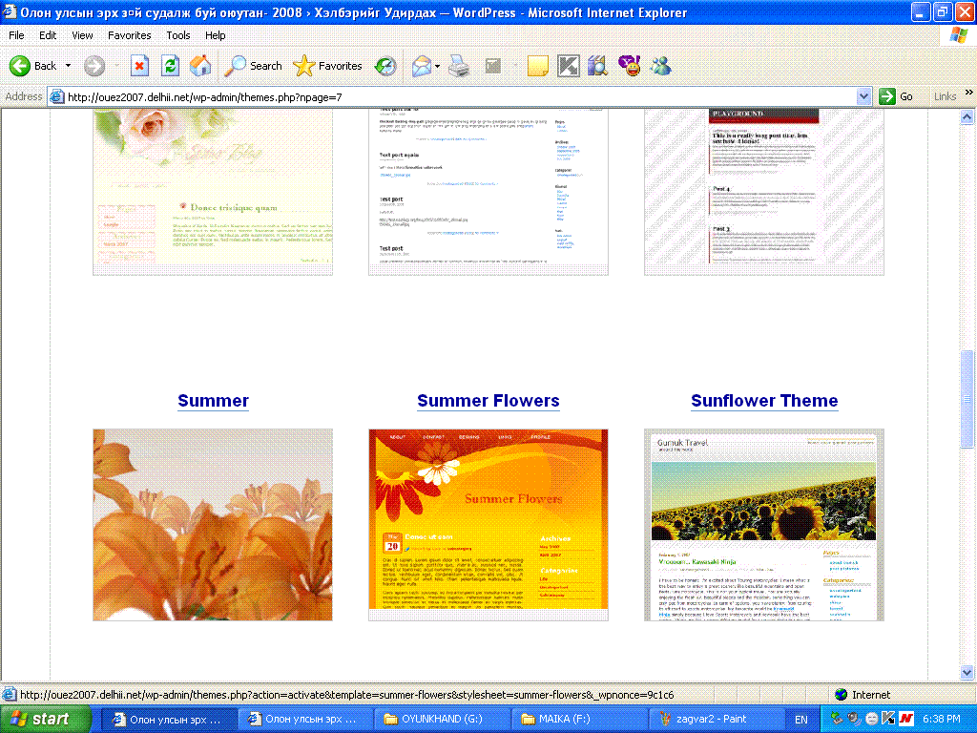
Task: Click the Sunflower Theme title link
Action: coord(764,401)
